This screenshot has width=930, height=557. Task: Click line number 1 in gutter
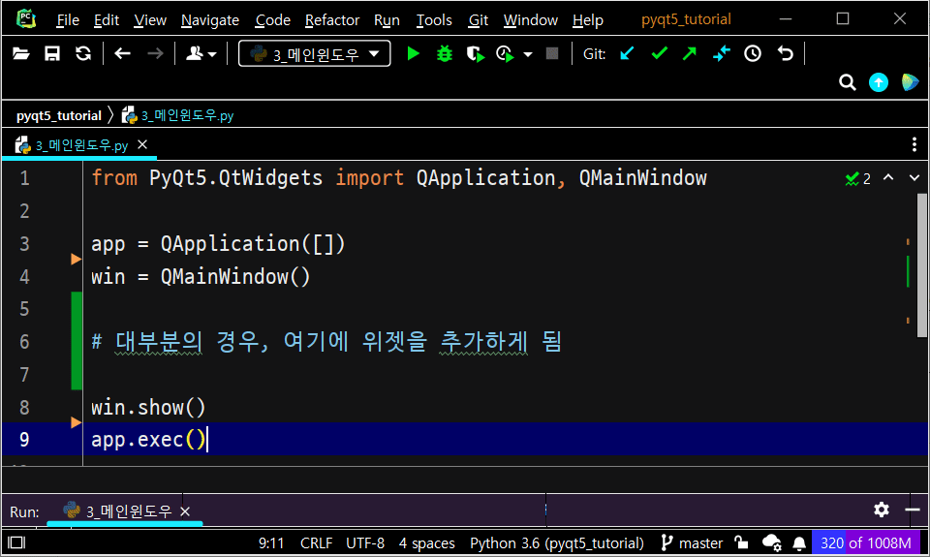point(24,178)
